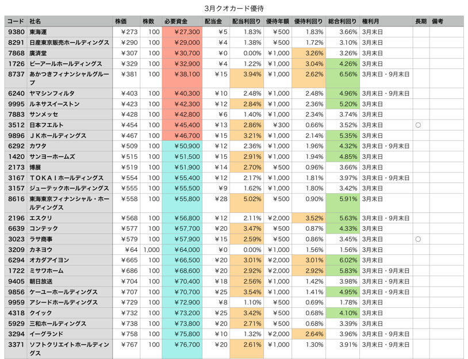Select company ヤマシンフィルタ

(x=52, y=93)
